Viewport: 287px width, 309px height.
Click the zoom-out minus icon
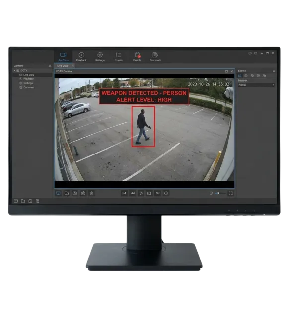[x=211, y=193]
